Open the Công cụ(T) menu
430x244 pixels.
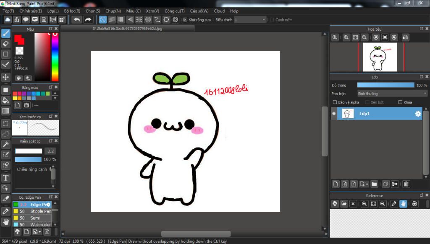[x=174, y=11]
